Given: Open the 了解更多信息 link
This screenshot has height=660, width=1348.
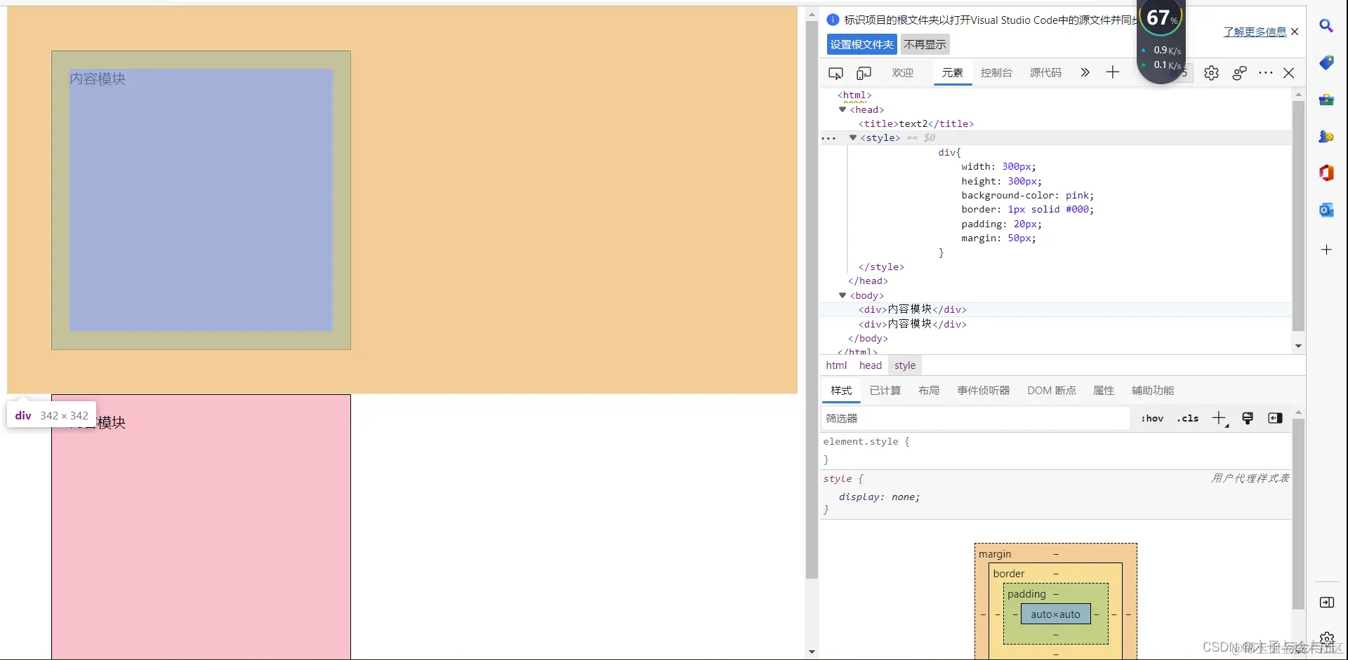Looking at the screenshot, I should click(x=1255, y=32).
